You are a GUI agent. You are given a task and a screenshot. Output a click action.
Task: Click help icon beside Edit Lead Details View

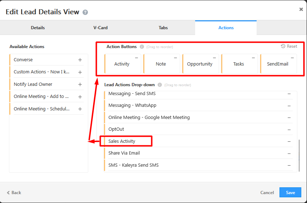coord(85,12)
